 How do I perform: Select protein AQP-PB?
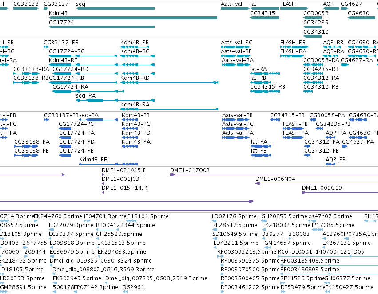point(335,160)
